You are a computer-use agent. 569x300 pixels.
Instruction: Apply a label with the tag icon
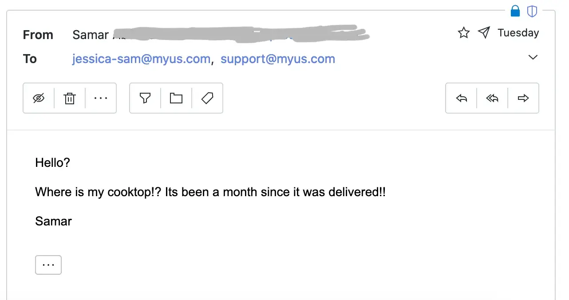point(207,98)
